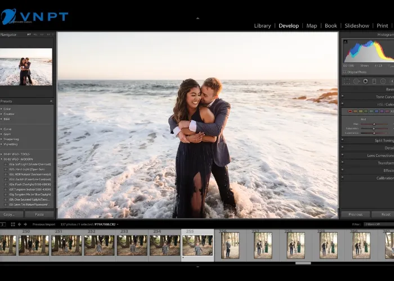Set Navigator zoom to FILL

click(x=35, y=35)
